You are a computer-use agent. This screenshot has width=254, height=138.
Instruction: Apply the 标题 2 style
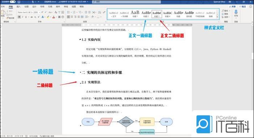(x=146, y=14)
